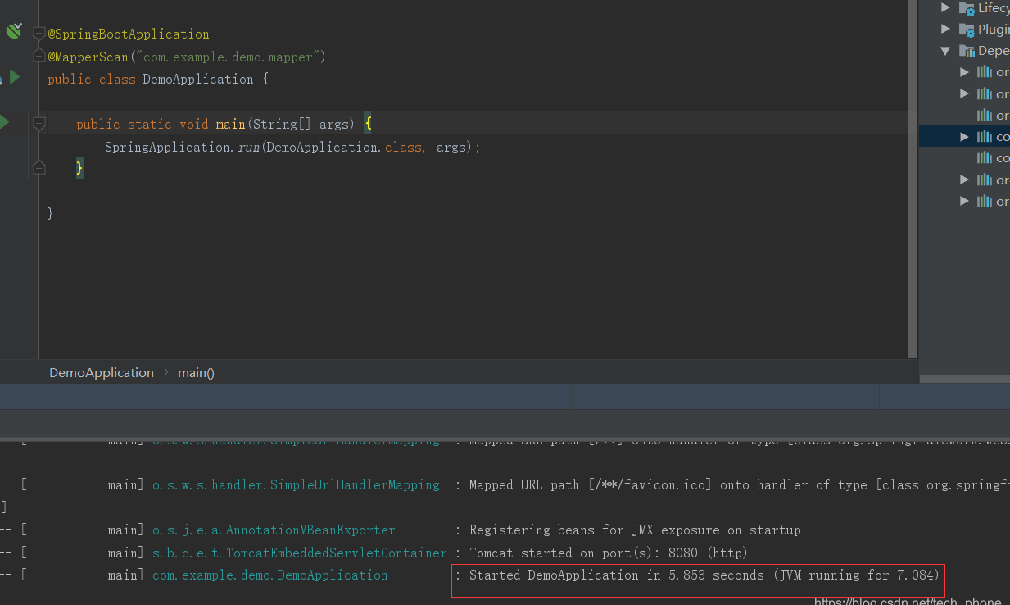Click @SpringBootApplication annotation in editor
1010x605 pixels.
point(129,34)
